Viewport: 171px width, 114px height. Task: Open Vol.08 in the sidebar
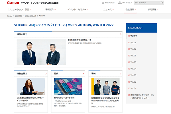click(133, 42)
